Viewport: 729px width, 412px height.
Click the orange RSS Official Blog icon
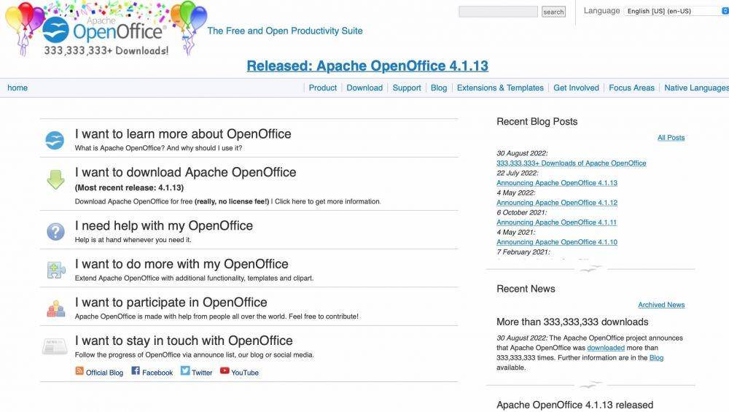click(79, 370)
